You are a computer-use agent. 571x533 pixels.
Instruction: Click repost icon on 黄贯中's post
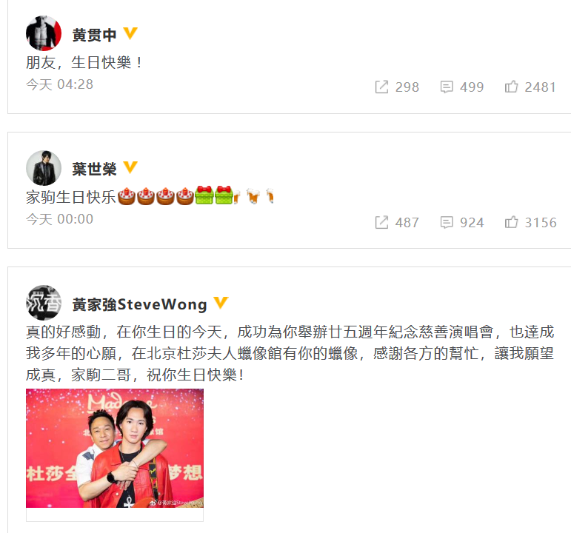(381, 87)
